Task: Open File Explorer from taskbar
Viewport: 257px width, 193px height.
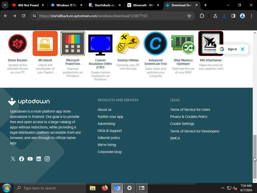Action: tap(93, 188)
